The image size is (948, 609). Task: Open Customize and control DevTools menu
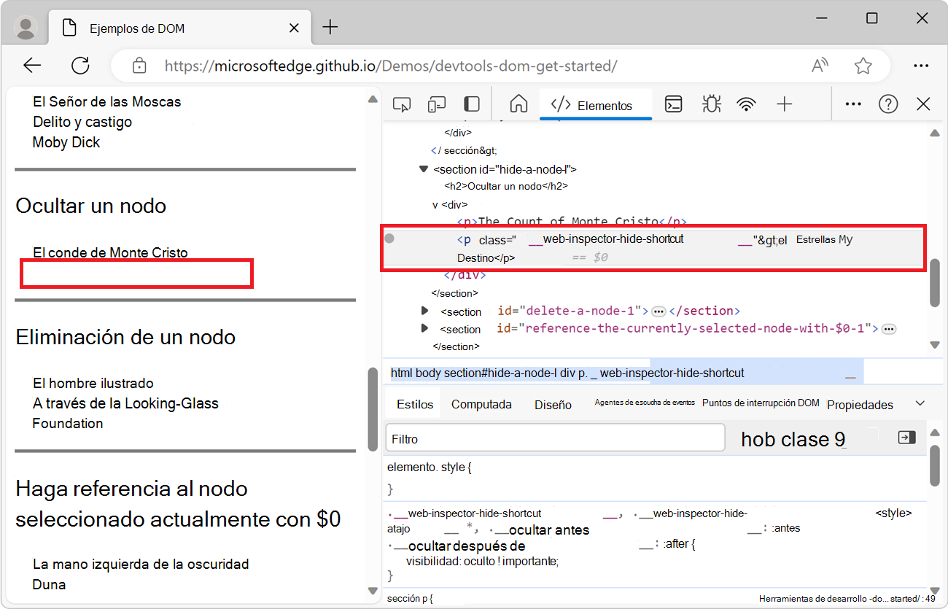click(853, 104)
